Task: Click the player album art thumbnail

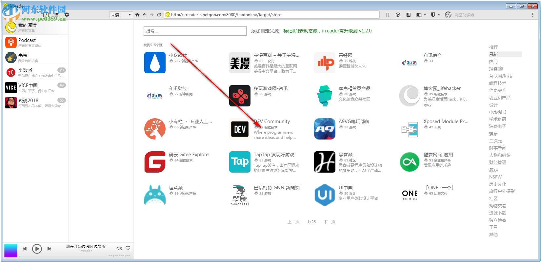Action: click(x=10, y=251)
